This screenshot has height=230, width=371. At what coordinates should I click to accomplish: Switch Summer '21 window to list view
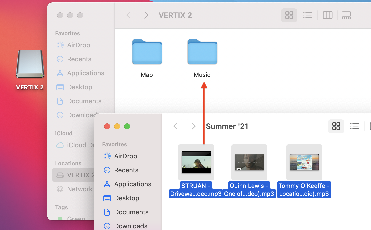coord(354,126)
